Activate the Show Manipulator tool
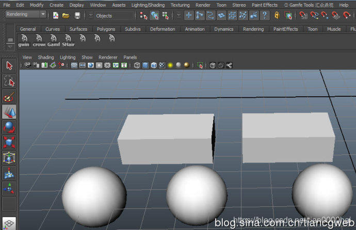 (9, 188)
